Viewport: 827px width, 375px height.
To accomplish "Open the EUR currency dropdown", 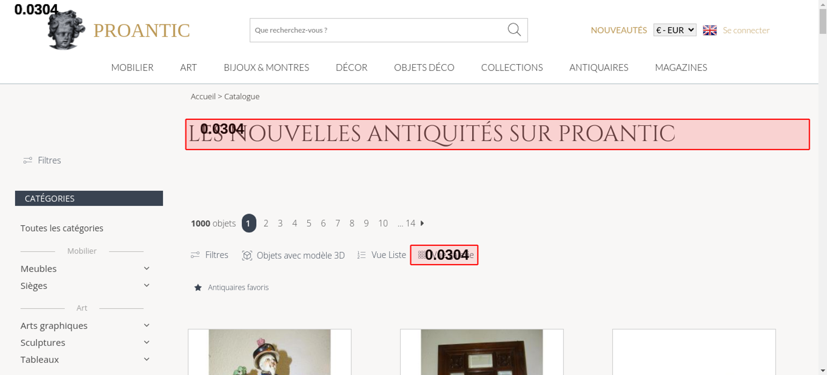I will click(x=674, y=30).
